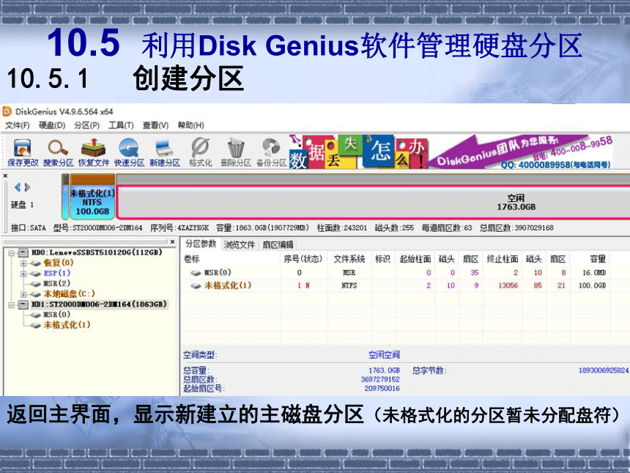Click the 删除分区 delete partition trash icon

tap(236, 153)
